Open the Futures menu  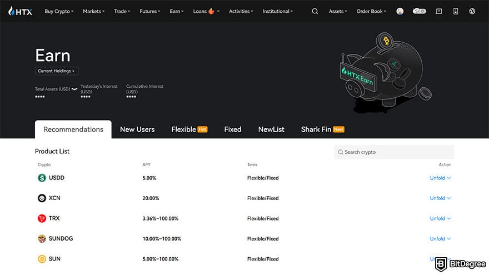click(149, 11)
